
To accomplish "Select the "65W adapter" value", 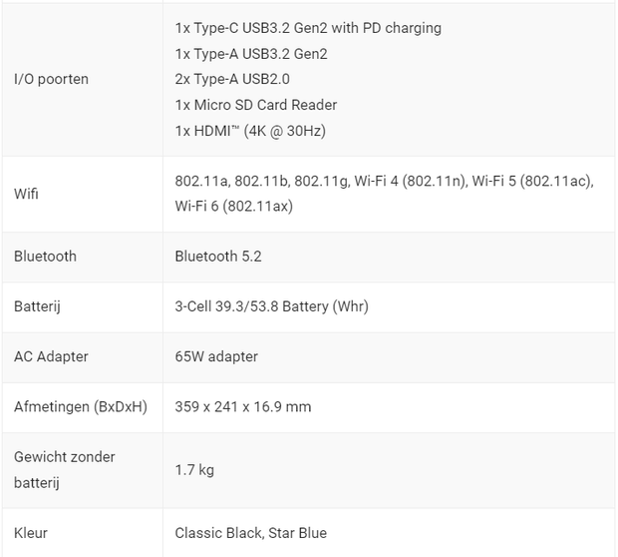I will [214, 356].
